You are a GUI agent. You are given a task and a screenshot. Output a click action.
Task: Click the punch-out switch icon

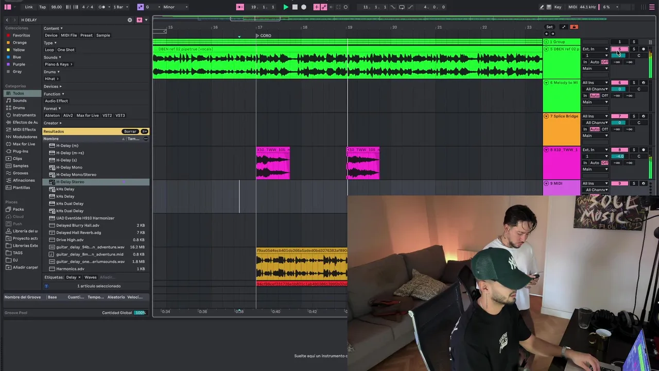(x=410, y=7)
